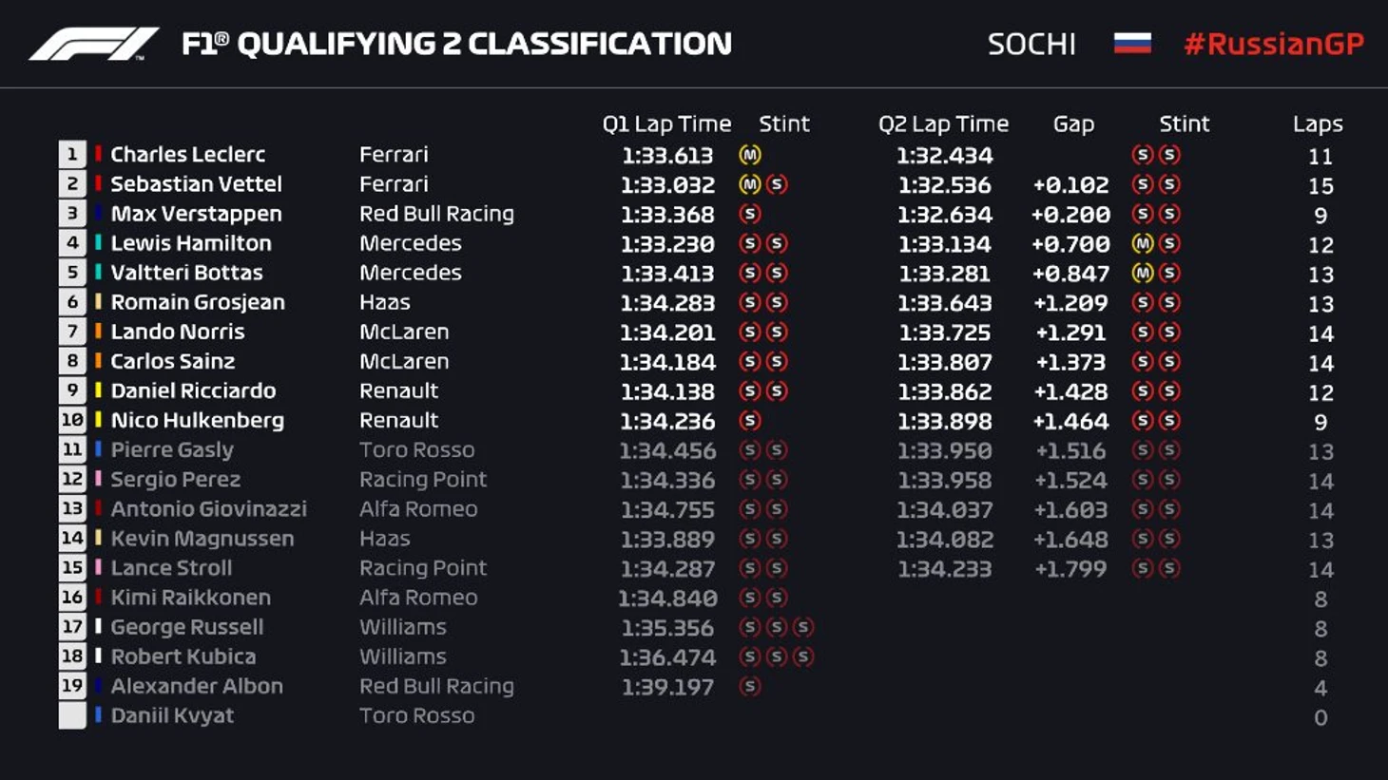Click the Q2 Lap Time column header
The width and height of the screenshot is (1388, 780).
pyautogui.click(x=943, y=124)
